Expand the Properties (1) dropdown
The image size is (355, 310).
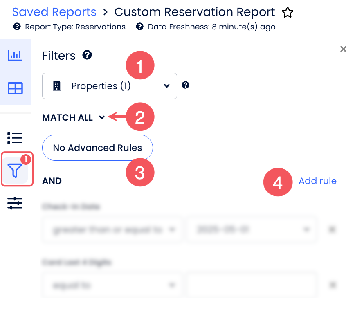tap(109, 86)
